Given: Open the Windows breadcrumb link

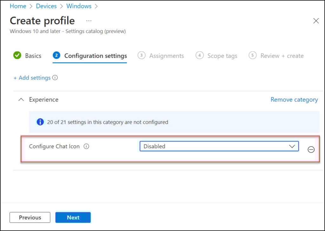Looking at the screenshot, I should 79,6.
